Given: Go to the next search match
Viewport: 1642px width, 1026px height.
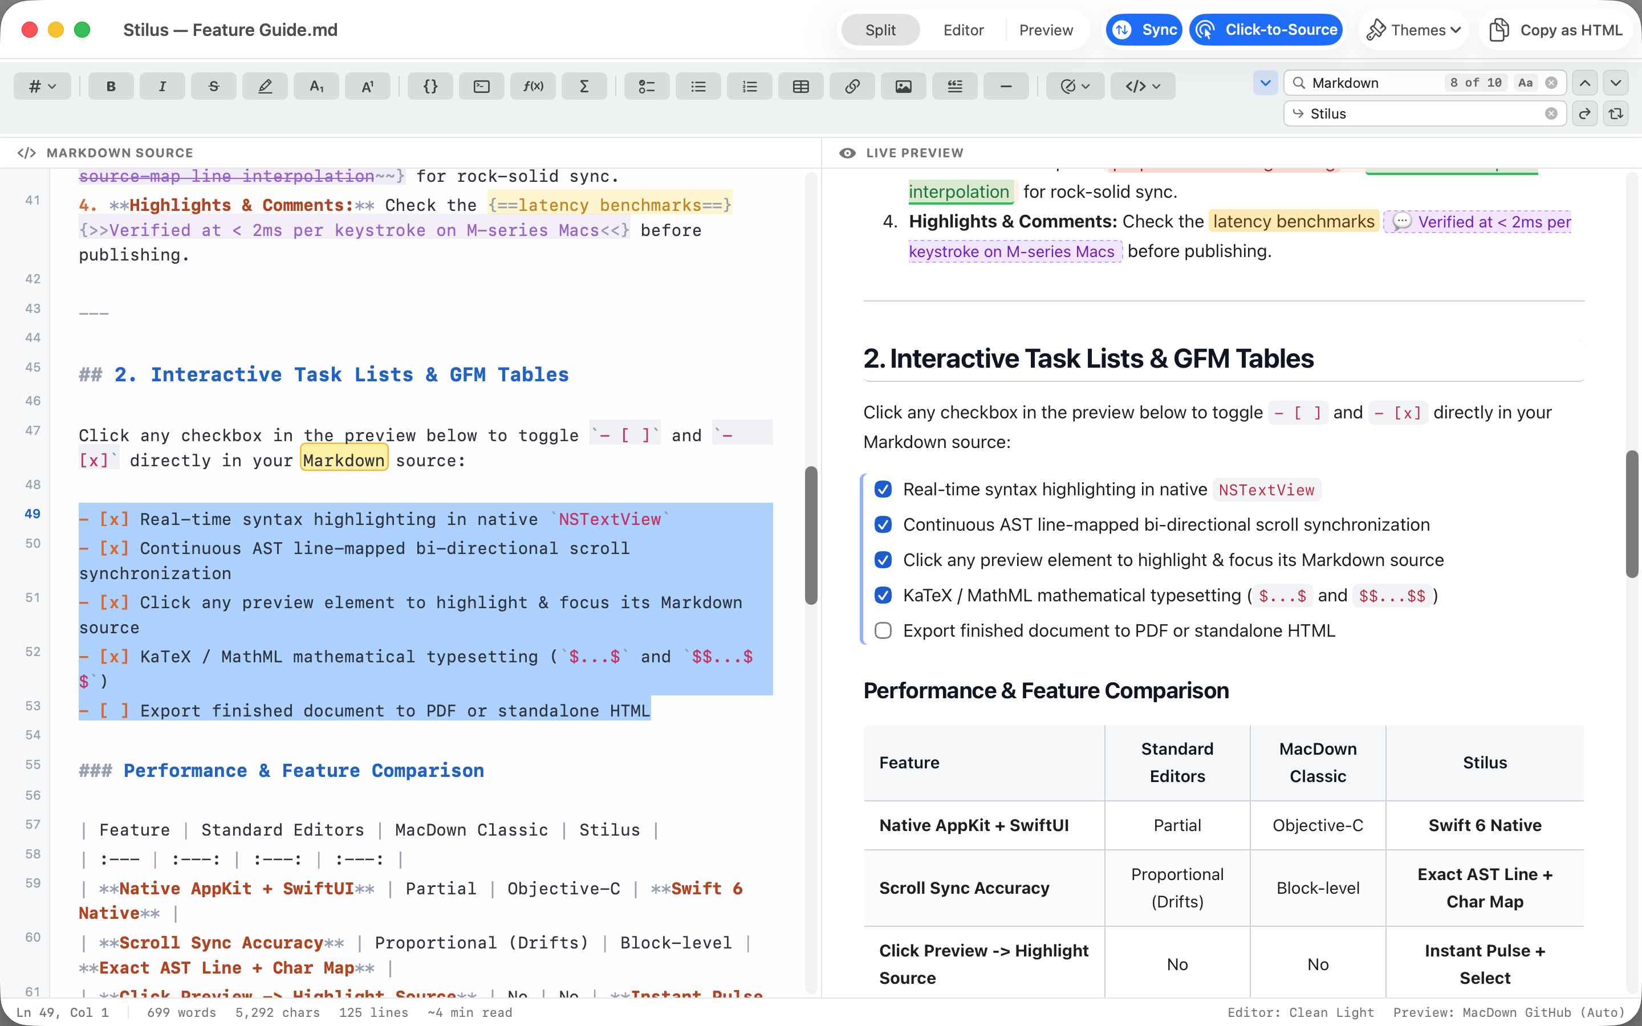Looking at the screenshot, I should point(1616,83).
